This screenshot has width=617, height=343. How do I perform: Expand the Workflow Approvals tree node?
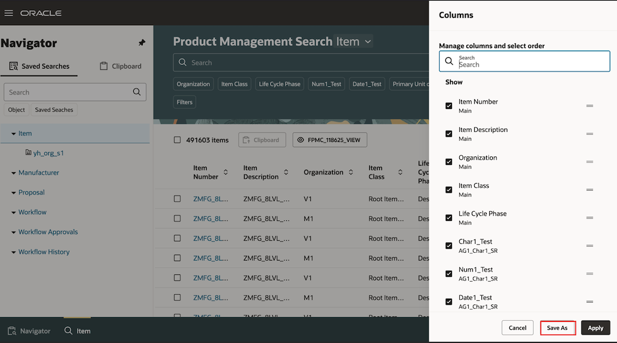pyautogui.click(x=13, y=232)
